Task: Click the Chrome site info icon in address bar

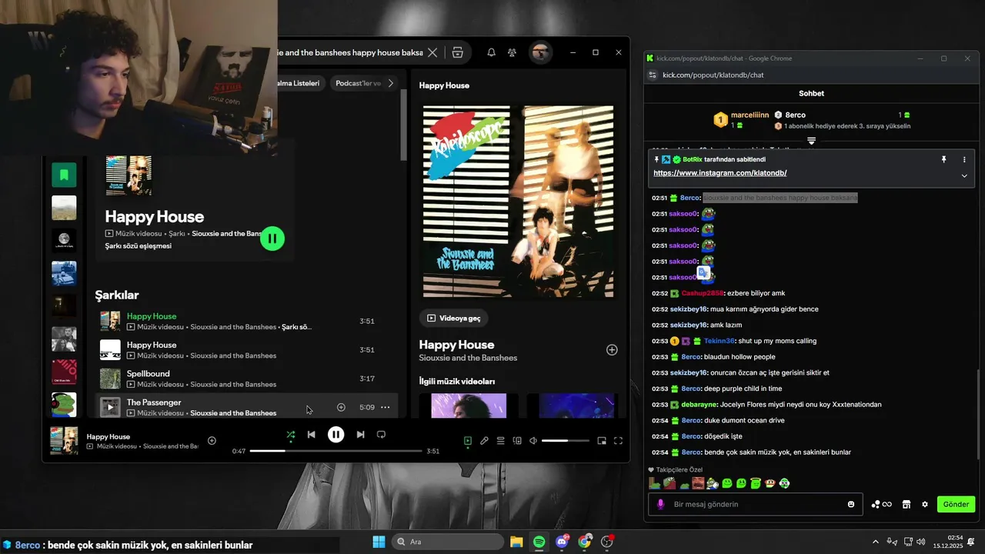Action: pyautogui.click(x=652, y=75)
